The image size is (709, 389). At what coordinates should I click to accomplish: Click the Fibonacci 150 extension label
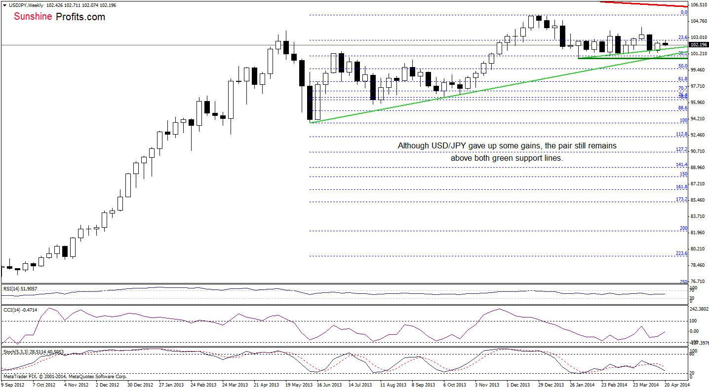(x=684, y=174)
